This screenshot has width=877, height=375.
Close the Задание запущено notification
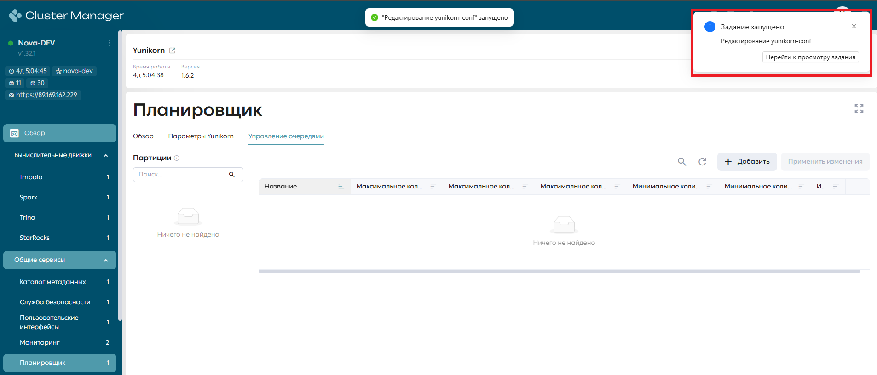(854, 26)
